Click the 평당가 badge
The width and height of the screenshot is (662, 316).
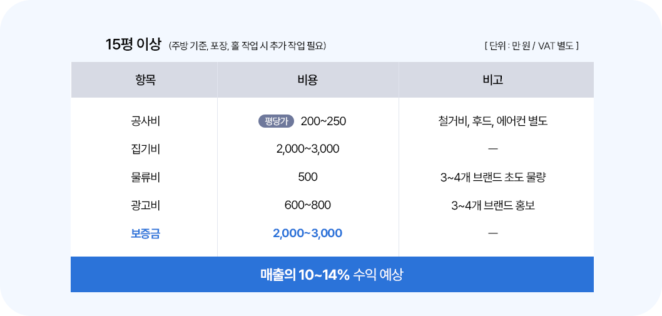tap(276, 121)
